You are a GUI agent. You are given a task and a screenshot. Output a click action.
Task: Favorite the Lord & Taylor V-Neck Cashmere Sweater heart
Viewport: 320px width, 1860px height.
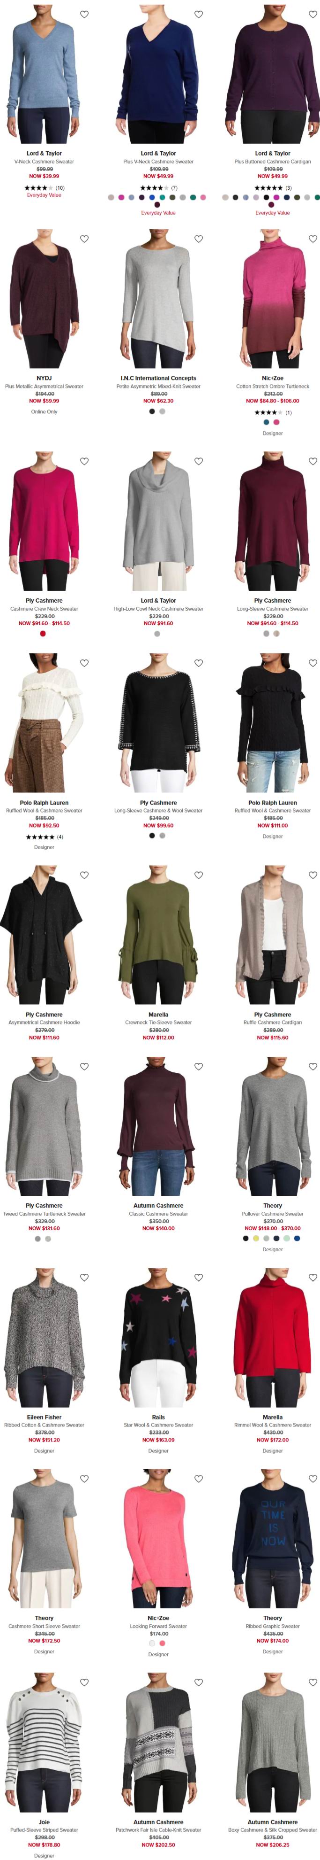(x=84, y=15)
